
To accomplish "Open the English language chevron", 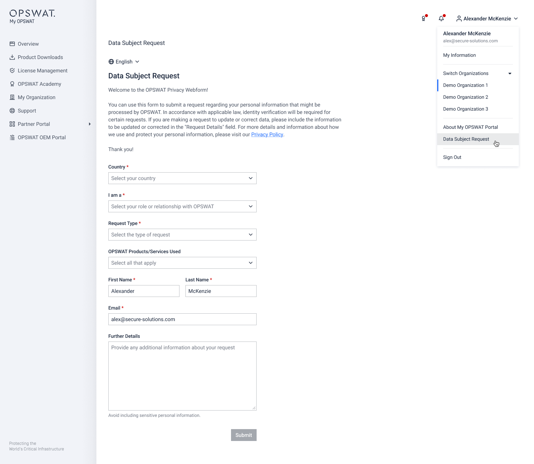I will coord(137,62).
